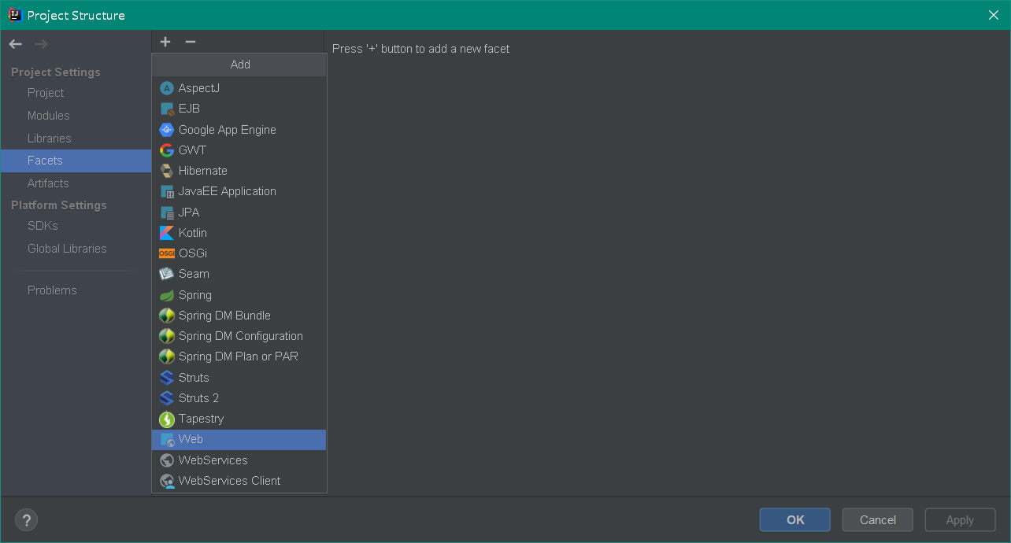The width and height of the screenshot is (1011, 543).
Task: Click the Spring DM Configuration icon
Action: pos(166,336)
